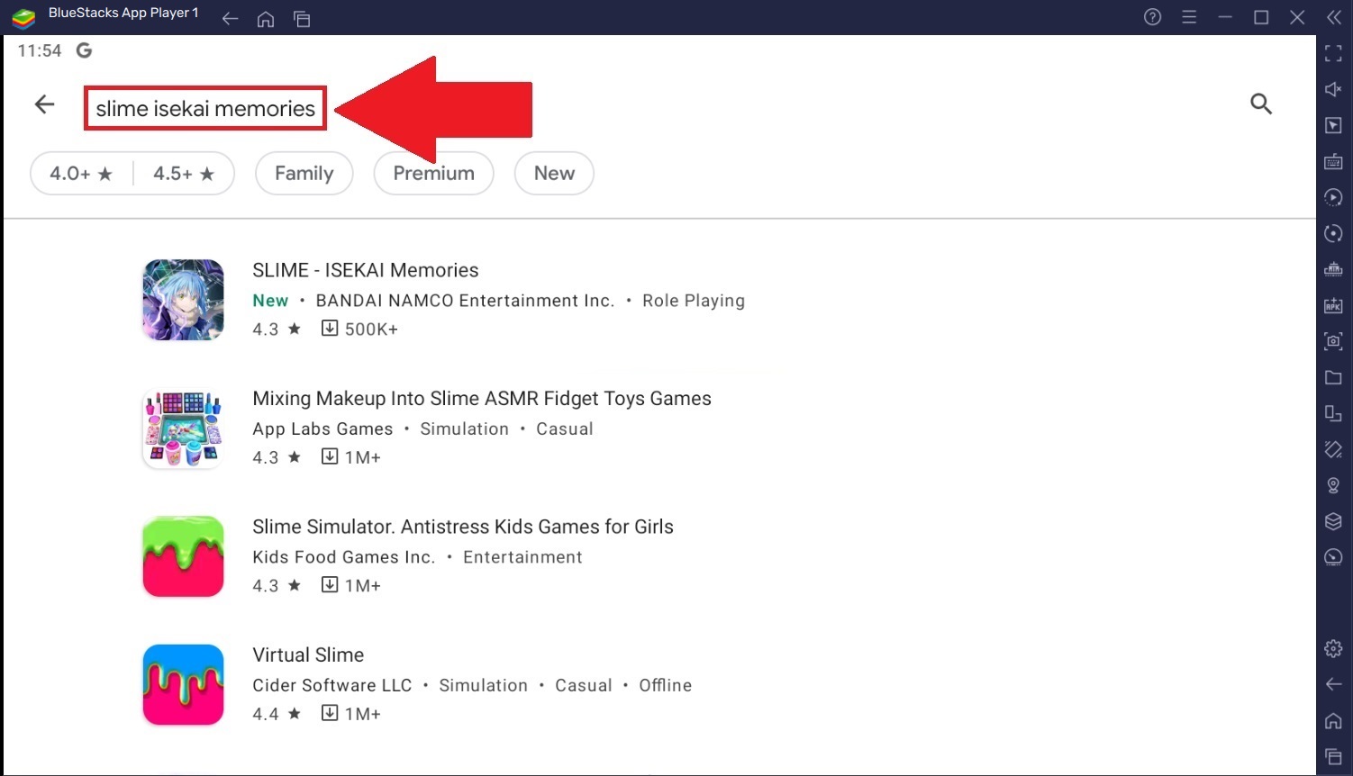Click the sidebar recent apps icon
Screen dimensions: 1353x776
click(x=1334, y=756)
